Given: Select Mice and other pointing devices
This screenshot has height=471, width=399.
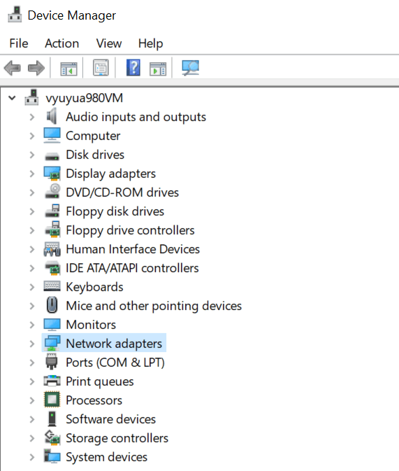Looking at the screenshot, I should (154, 306).
